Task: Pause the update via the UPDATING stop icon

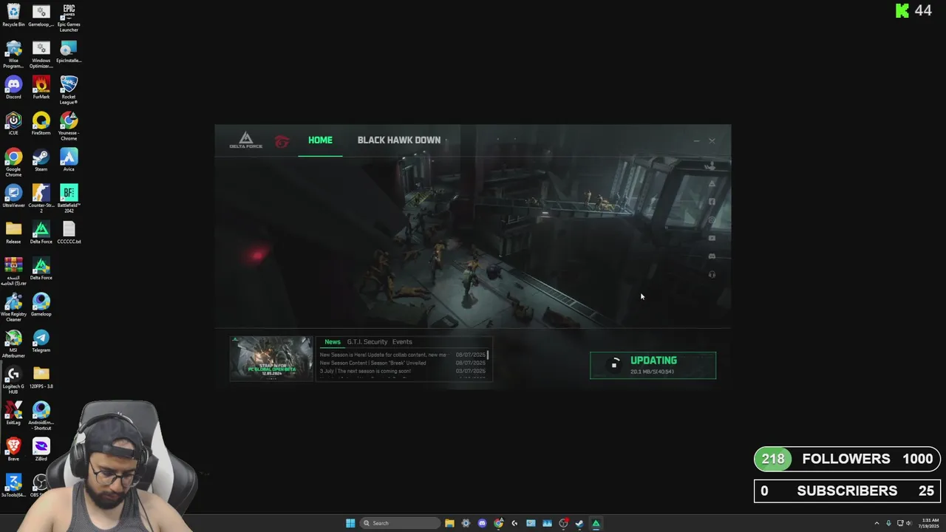Action: [613, 364]
